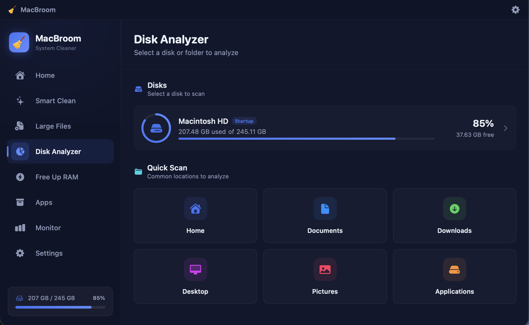Click the Macintosh HD disk name

point(203,121)
